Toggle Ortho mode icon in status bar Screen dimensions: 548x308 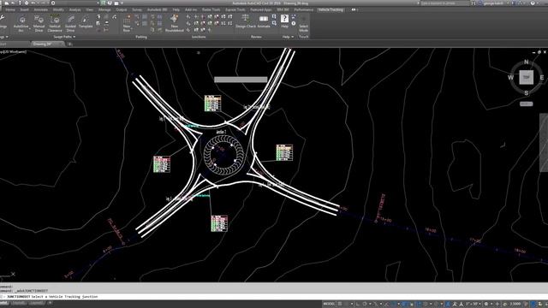point(358,304)
